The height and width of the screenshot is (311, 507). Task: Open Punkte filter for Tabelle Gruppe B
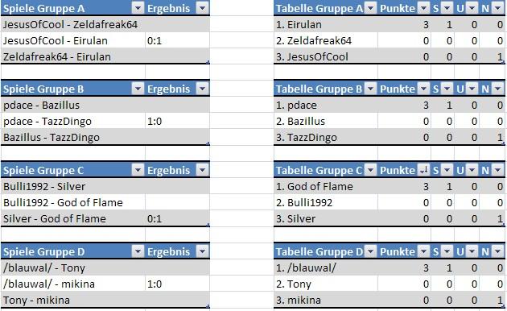click(x=423, y=89)
